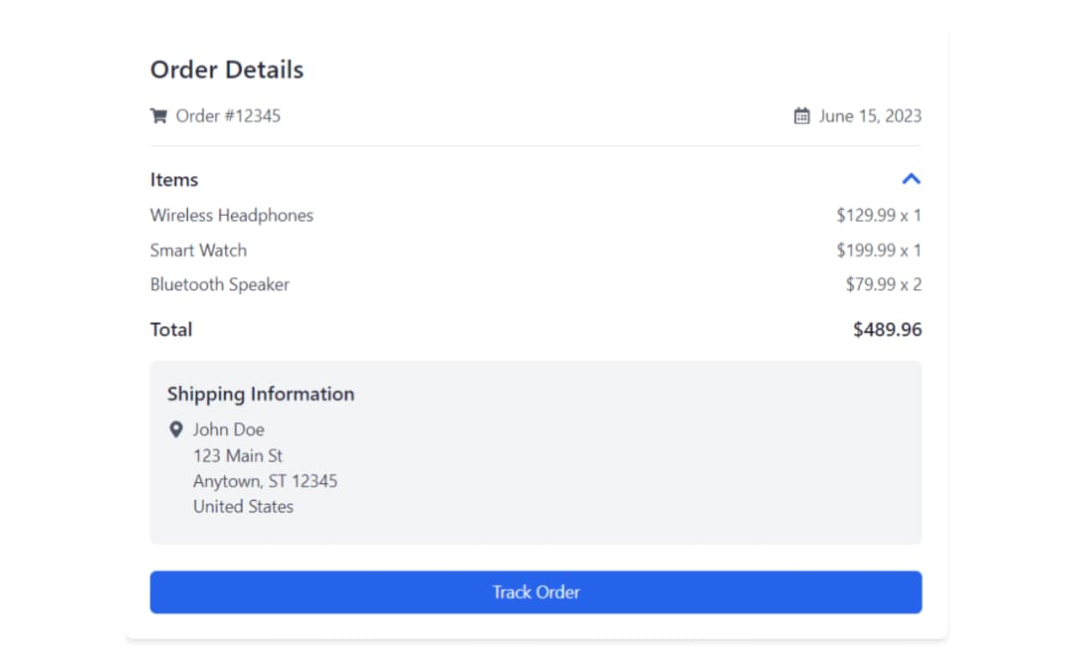Click the Order Details heading
The width and height of the screenshot is (1075, 671).
point(227,70)
